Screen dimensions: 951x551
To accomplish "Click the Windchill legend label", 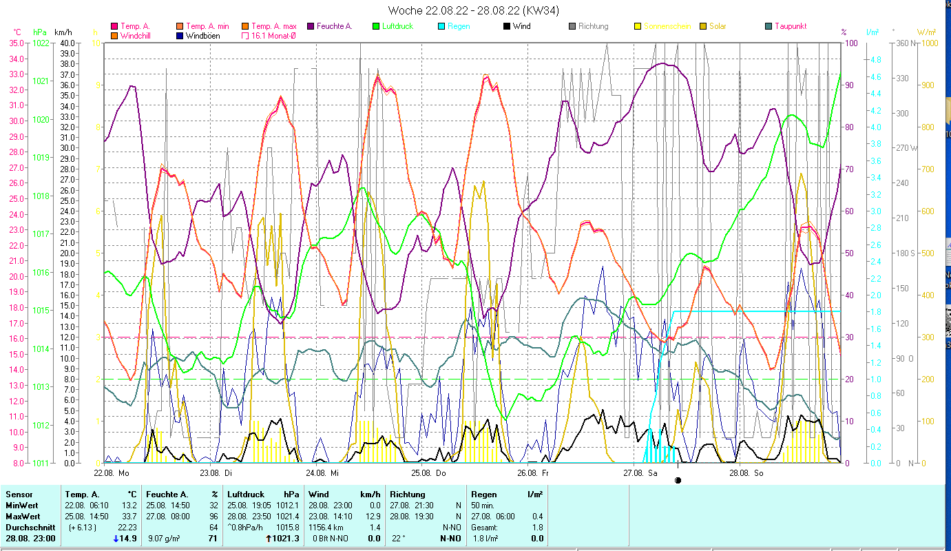I will click(136, 35).
